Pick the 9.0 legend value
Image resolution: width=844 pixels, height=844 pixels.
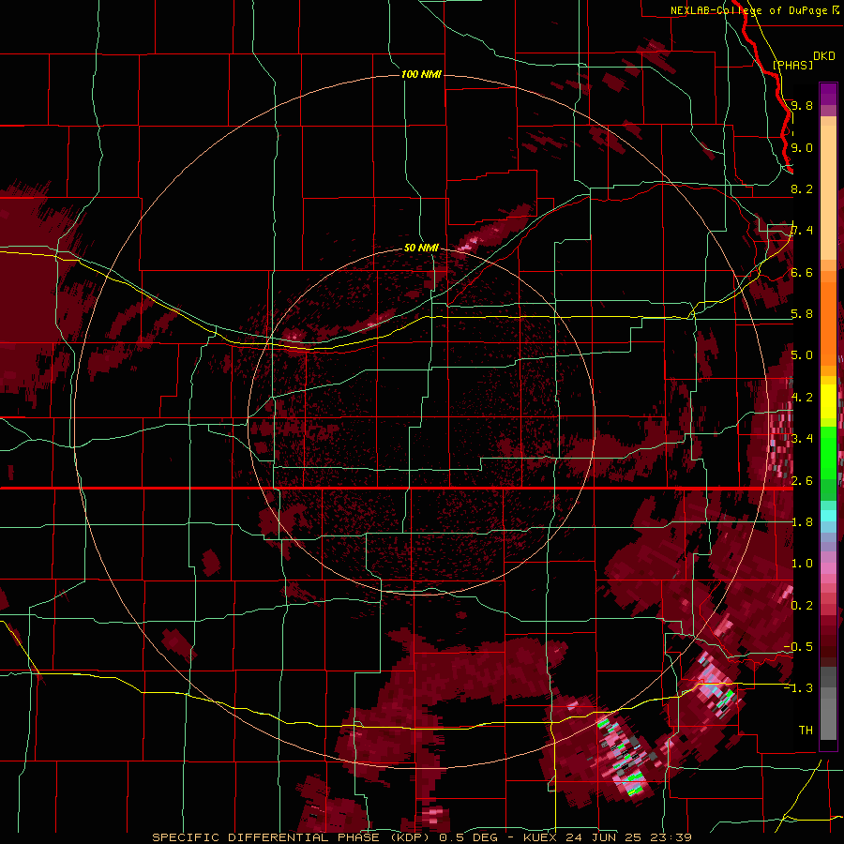[802, 147]
